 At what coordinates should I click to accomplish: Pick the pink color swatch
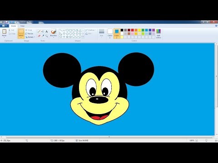point(133,34)
